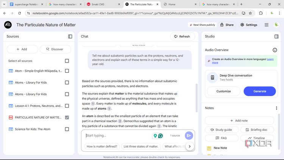
Task: Open the tab search dropdown arrow
Action: [4, 4]
